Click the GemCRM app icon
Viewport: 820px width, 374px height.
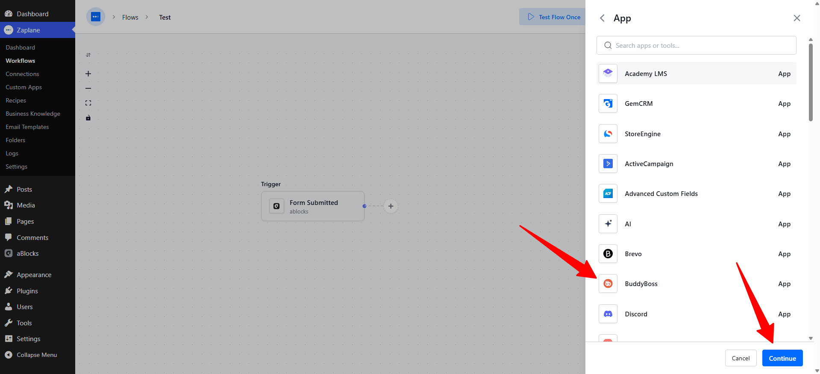click(608, 103)
